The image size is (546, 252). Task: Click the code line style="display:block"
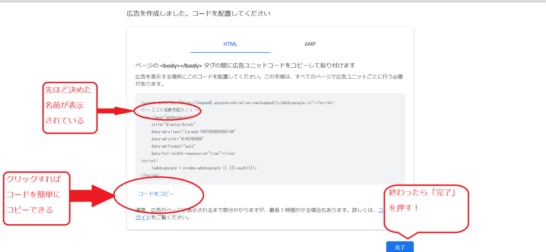[173, 124]
